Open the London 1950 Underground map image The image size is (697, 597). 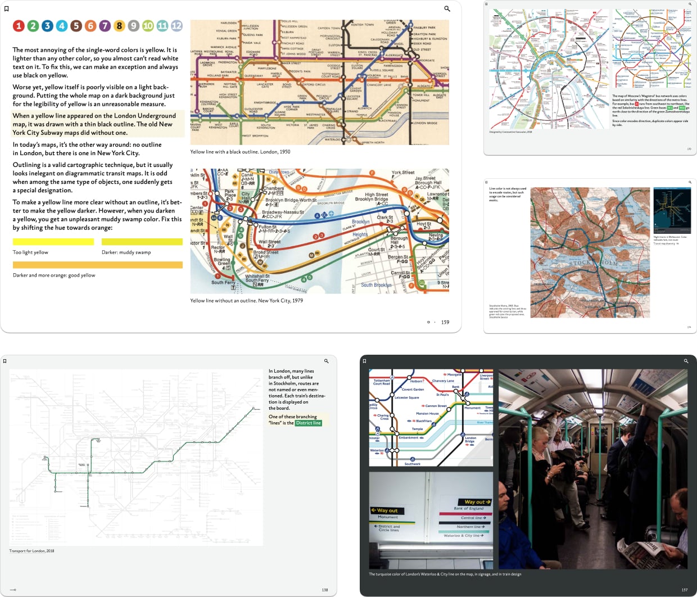(x=319, y=82)
